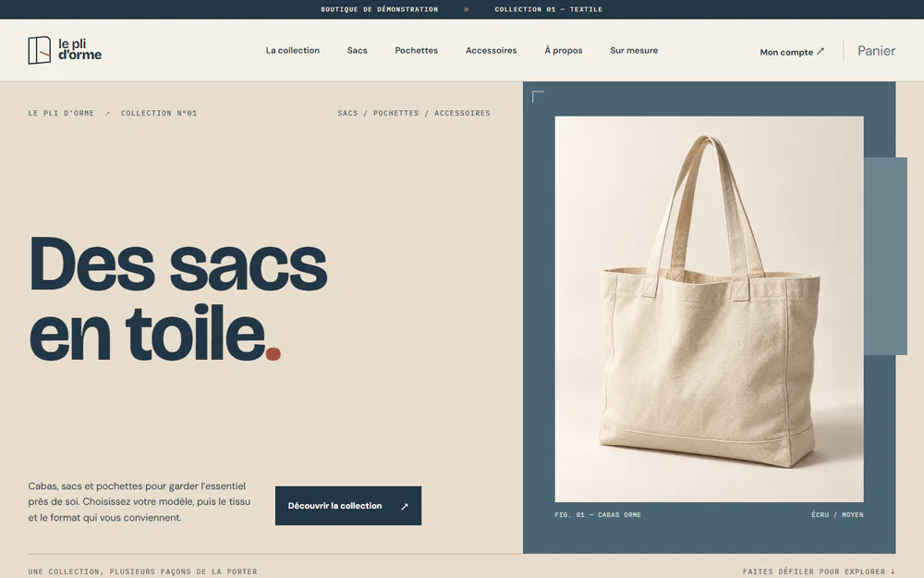Visit the À propos page
This screenshot has width=924, height=578.
564,51
